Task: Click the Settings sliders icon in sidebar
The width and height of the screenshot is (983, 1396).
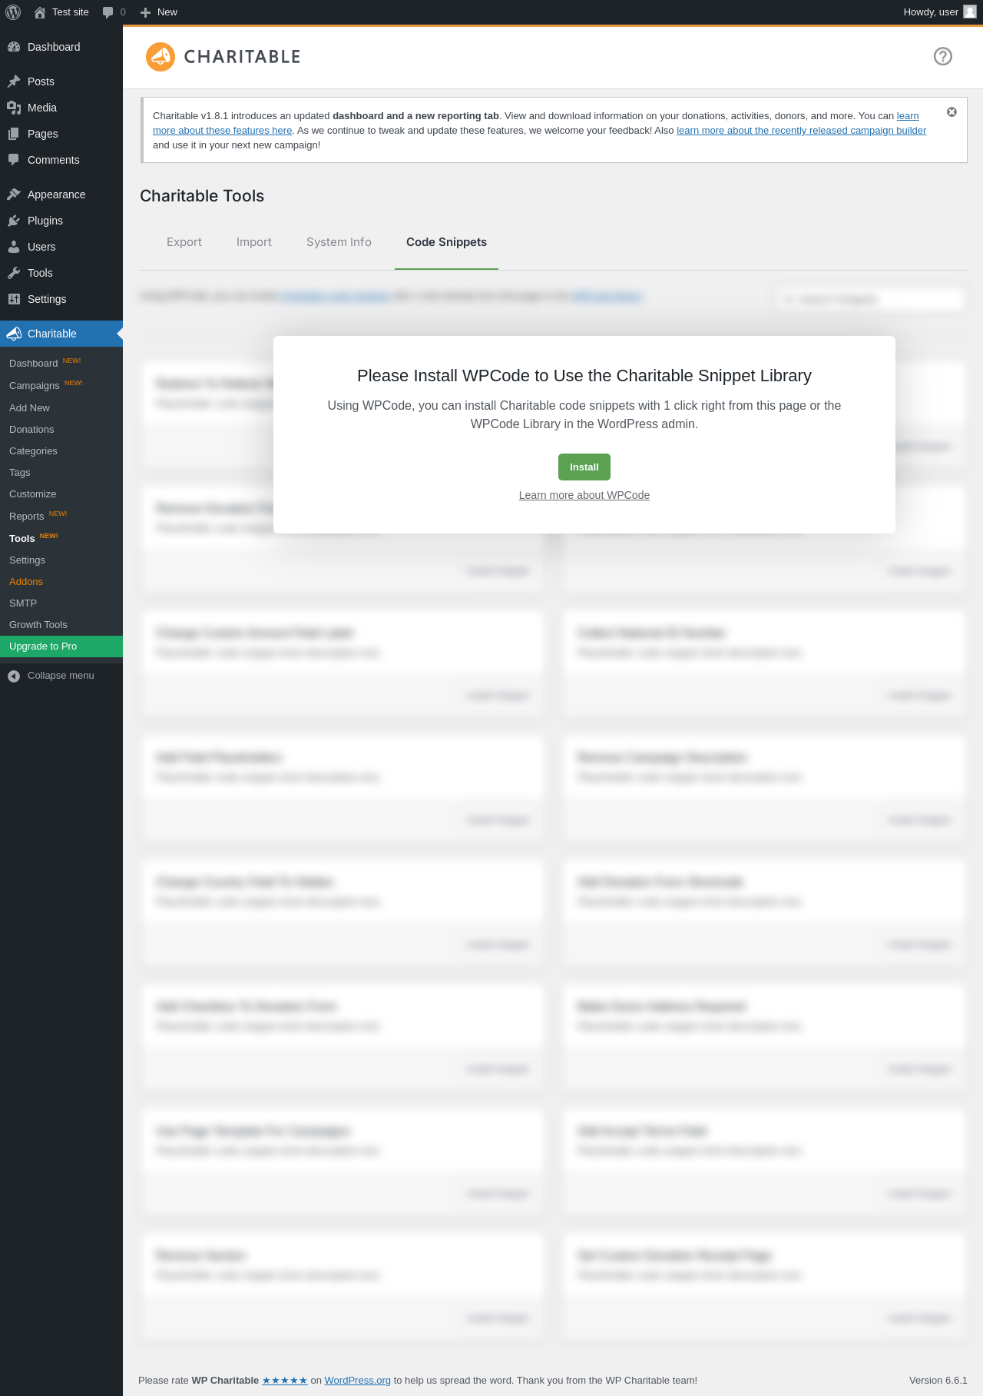Action: click(x=14, y=299)
